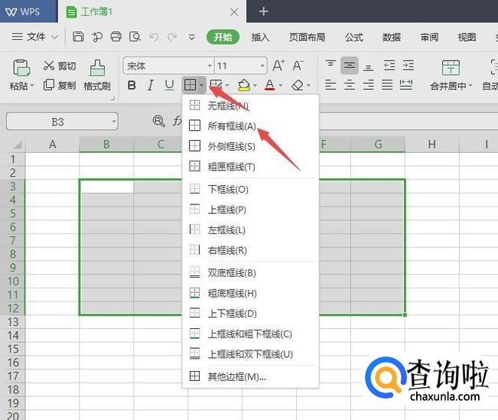Click the font color A icon

click(269, 85)
